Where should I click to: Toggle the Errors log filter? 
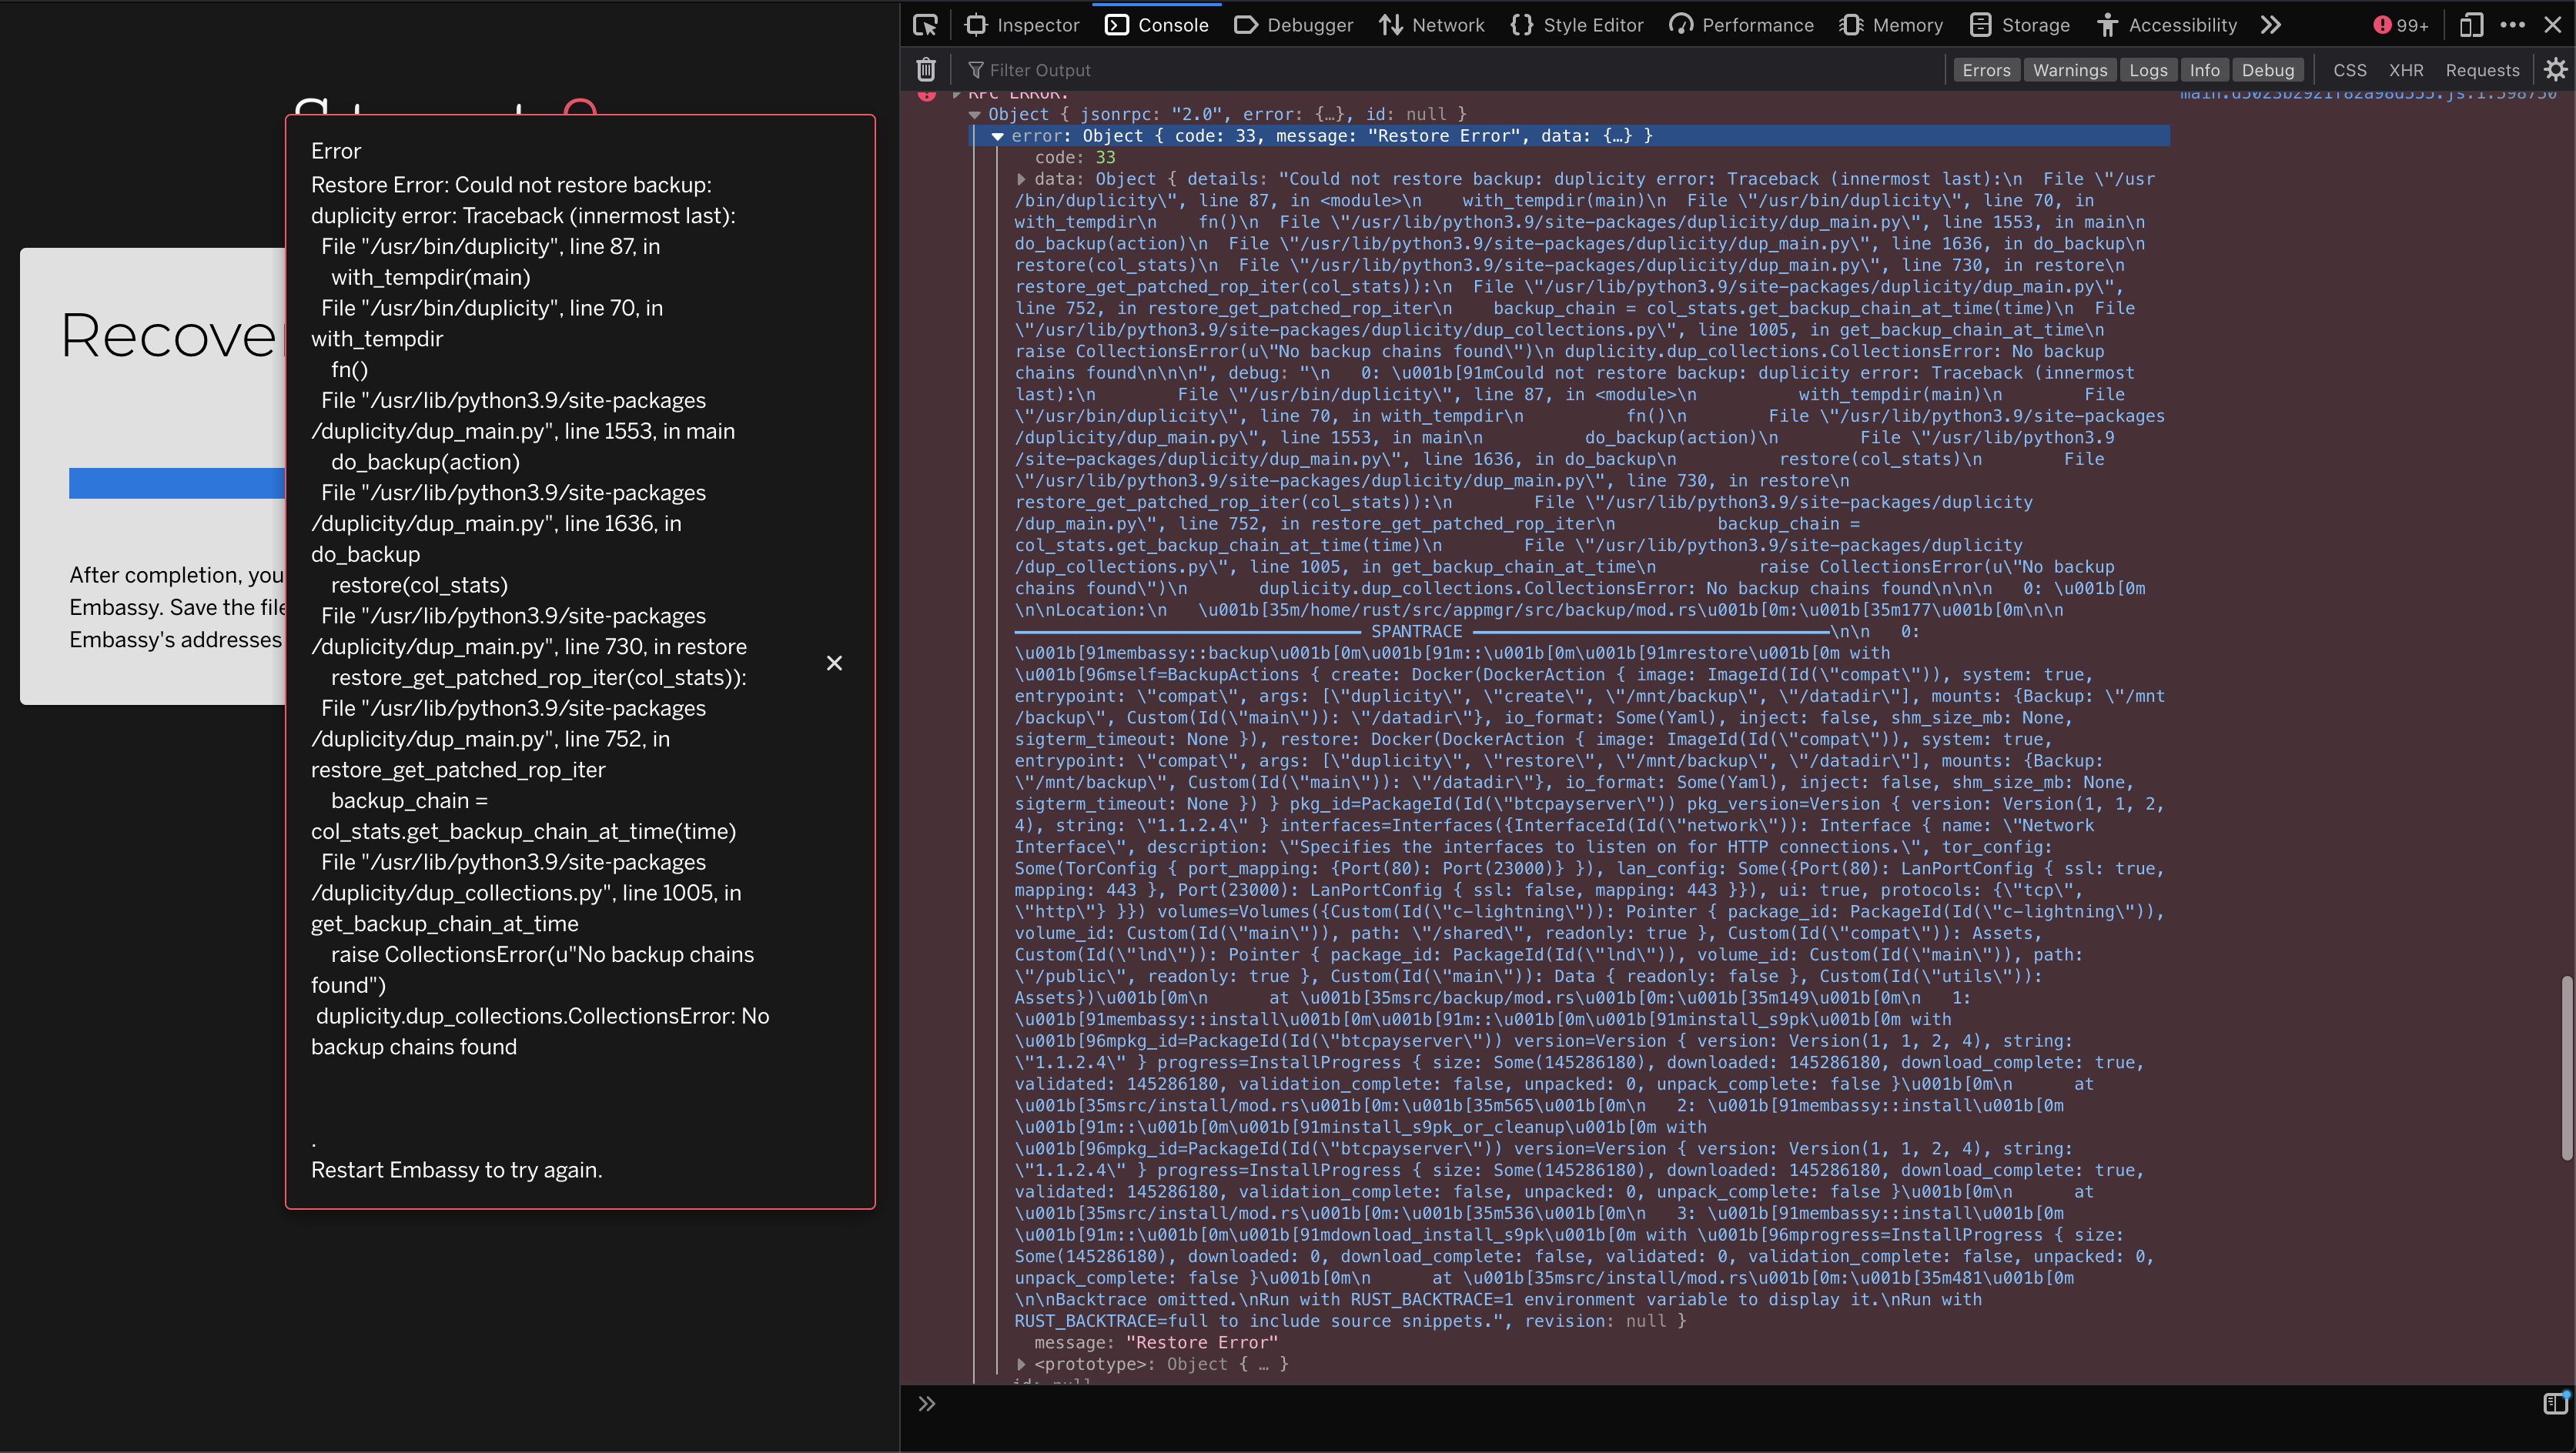click(x=1986, y=69)
